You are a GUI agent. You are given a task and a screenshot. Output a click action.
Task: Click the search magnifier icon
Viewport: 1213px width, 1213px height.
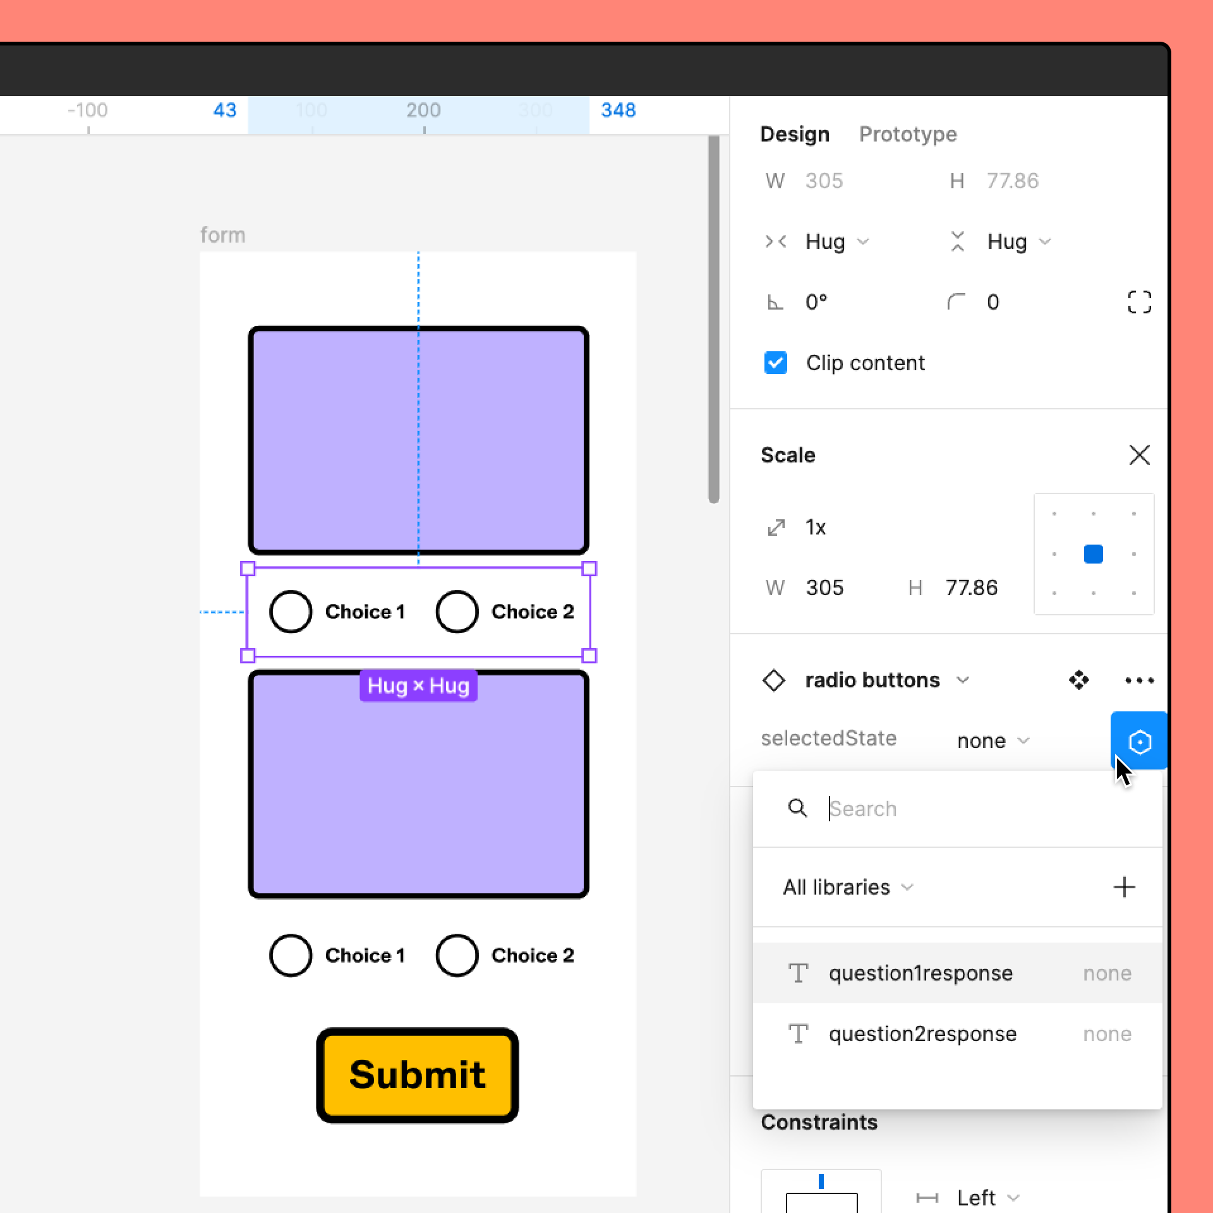coord(797,808)
